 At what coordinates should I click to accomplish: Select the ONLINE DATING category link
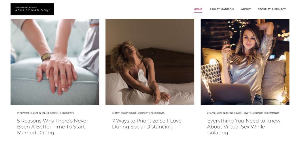[50, 113]
